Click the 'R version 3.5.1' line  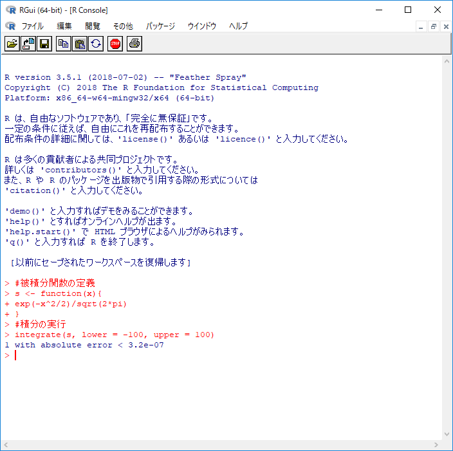click(x=125, y=77)
